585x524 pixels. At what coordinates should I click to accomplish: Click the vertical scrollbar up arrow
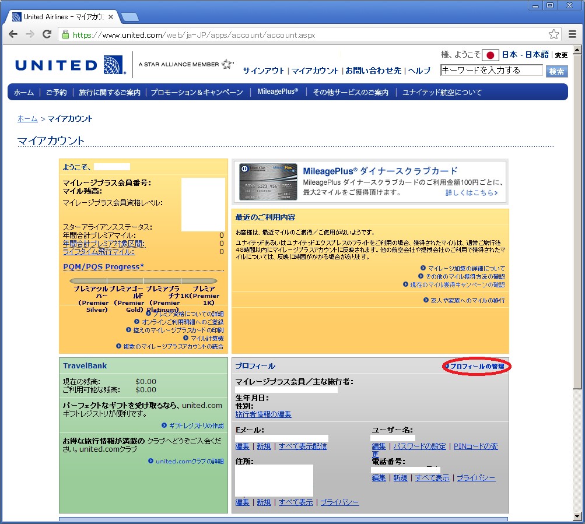577,50
